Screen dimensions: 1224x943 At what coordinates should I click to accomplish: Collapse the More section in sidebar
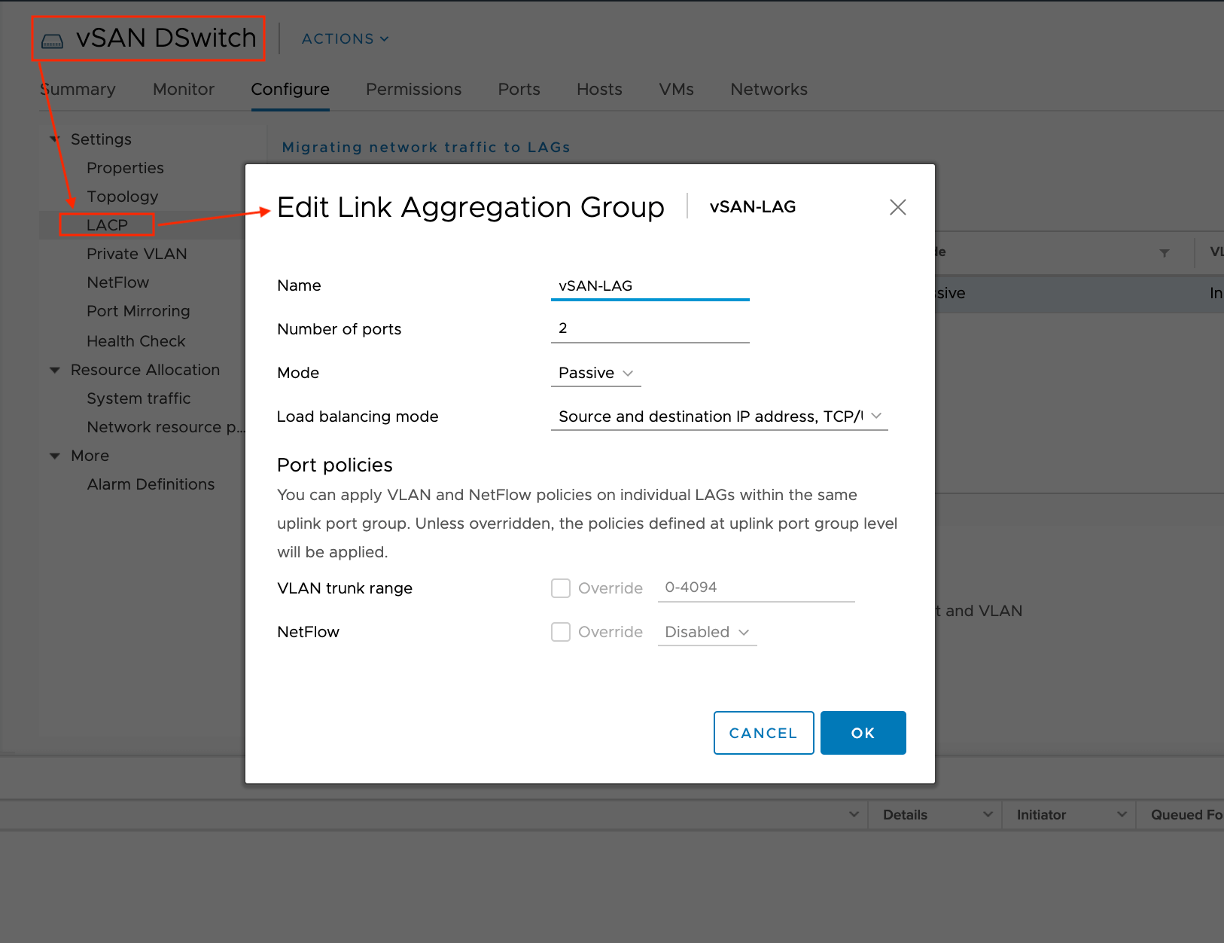click(x=55, y=456)
